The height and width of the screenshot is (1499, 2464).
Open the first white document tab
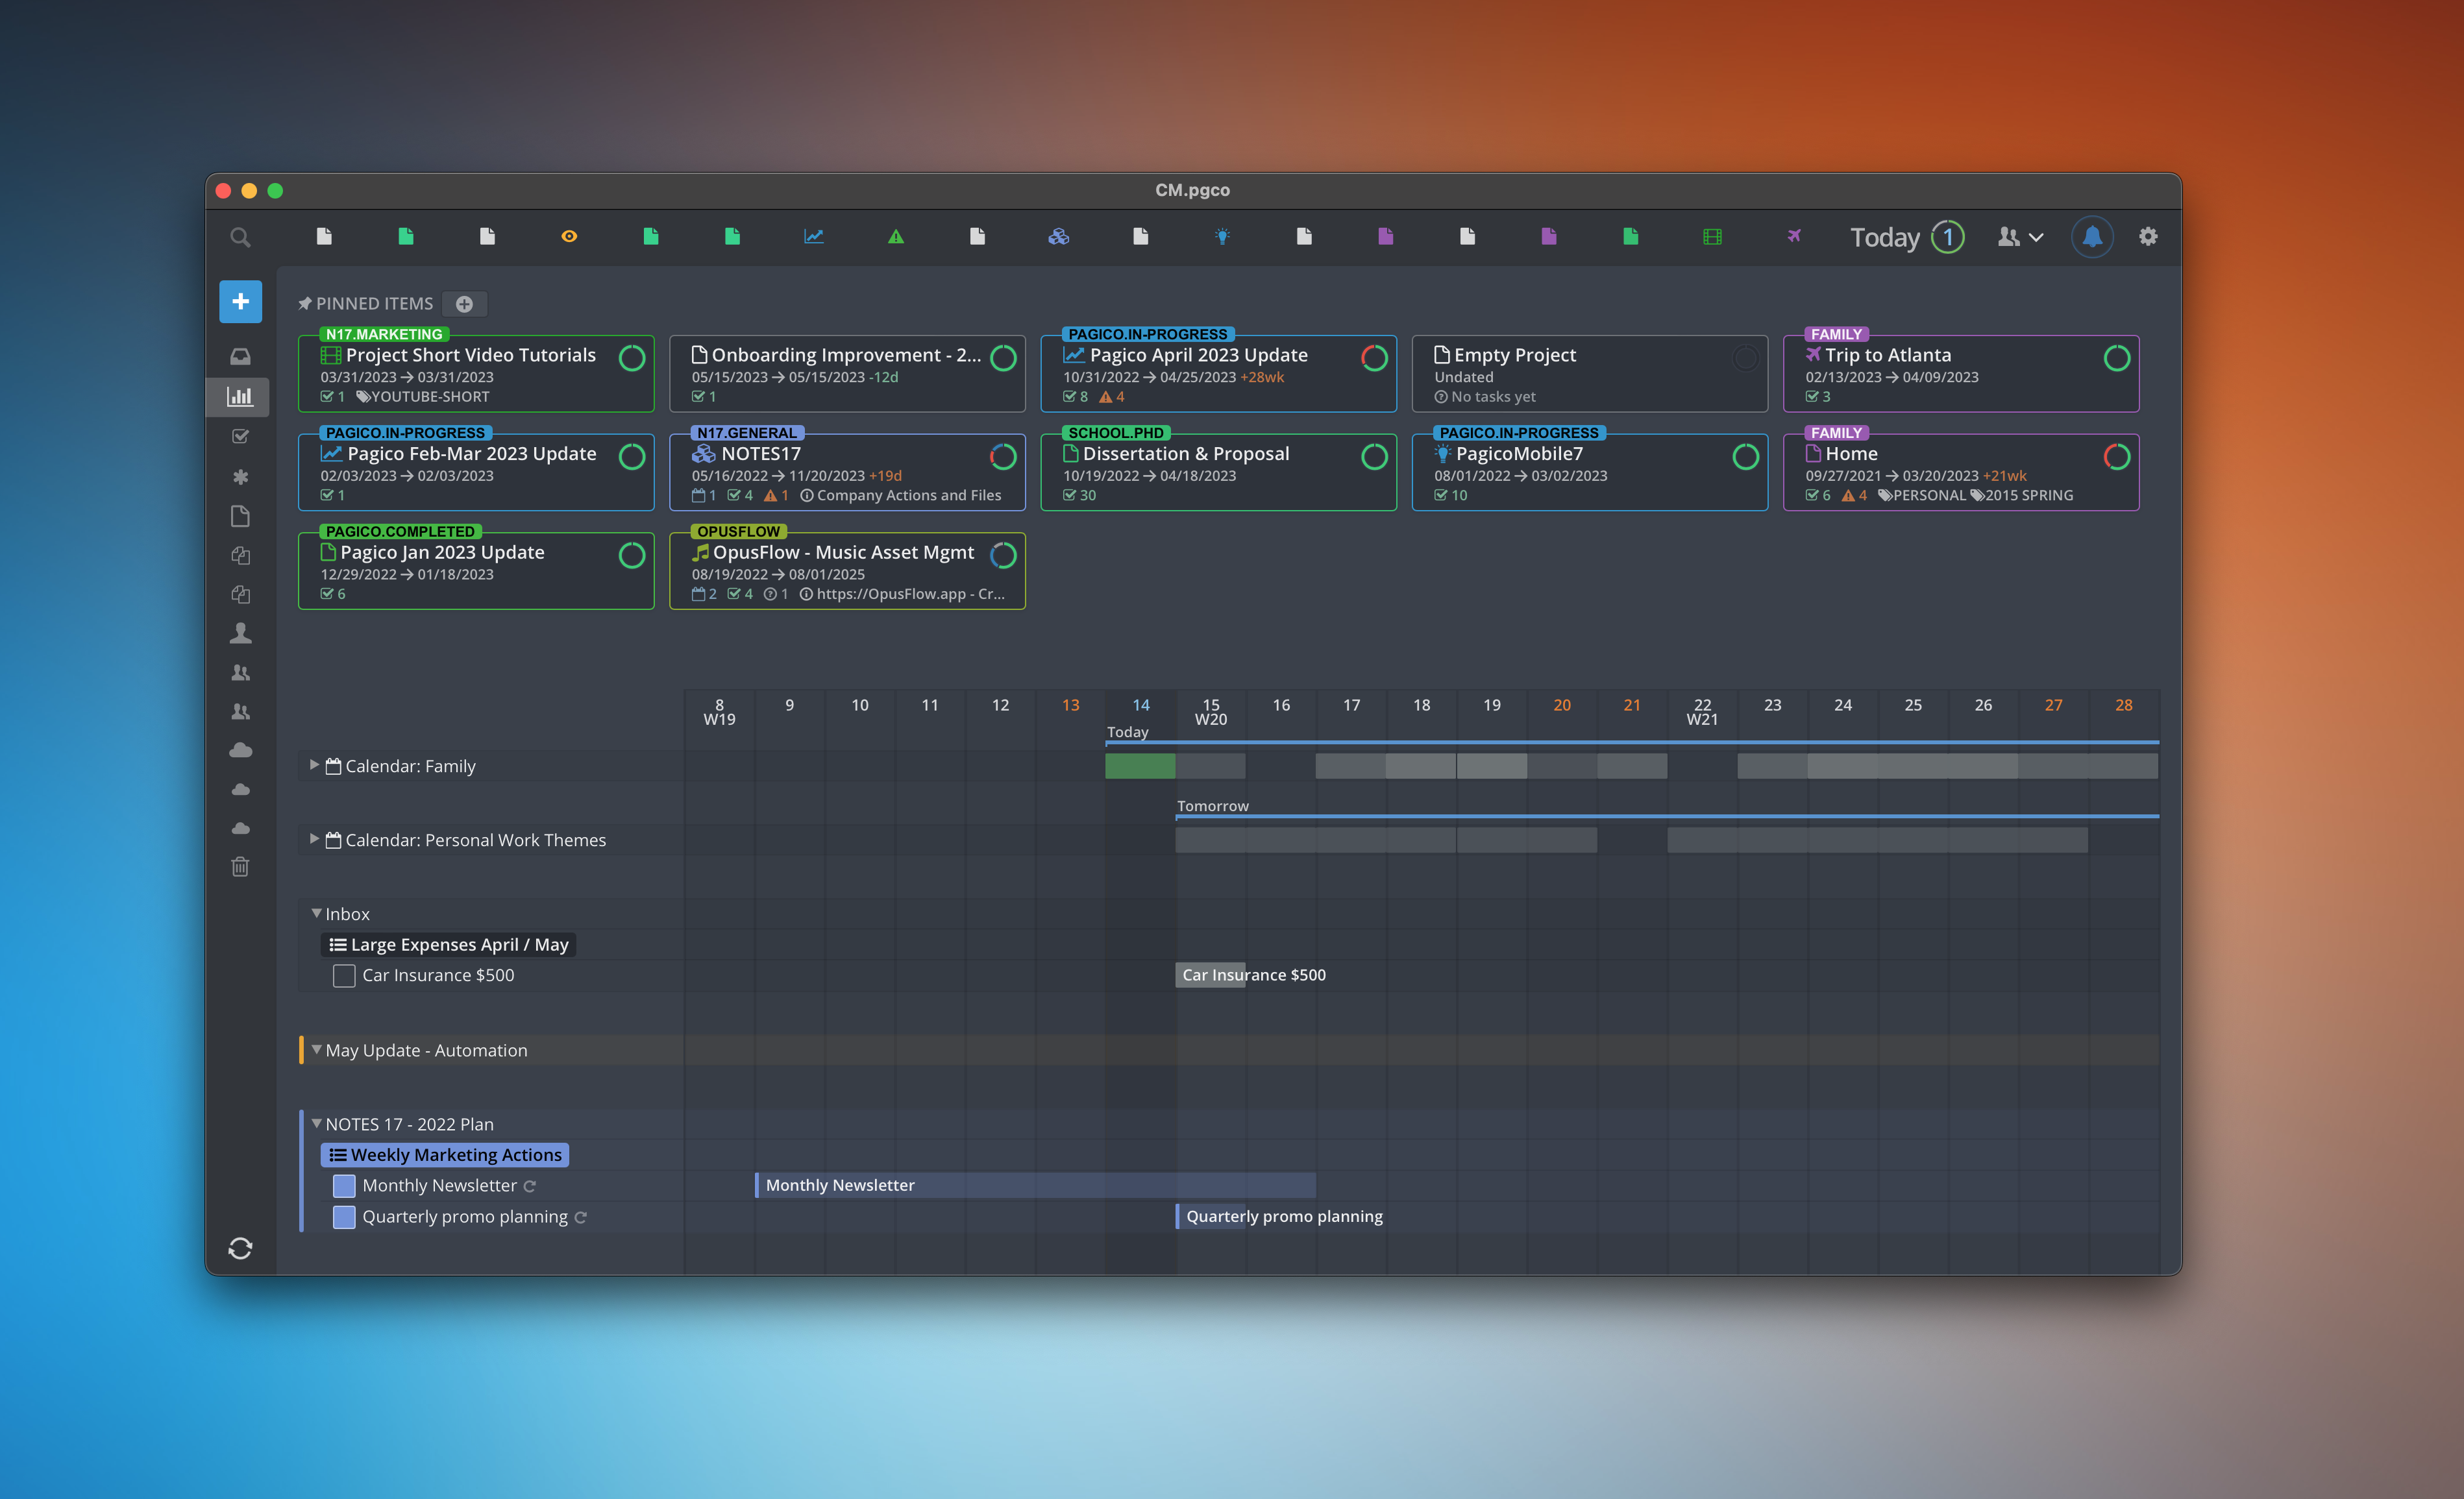click(x=324, y=236)
